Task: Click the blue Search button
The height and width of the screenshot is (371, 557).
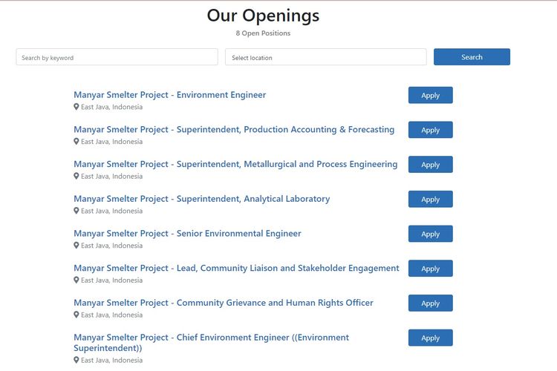Action: point(472,57)
